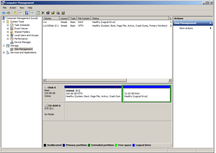Click the blue Help toolbar icon
Image resolution: width=216 pixels, height=153 pixels.
click(27, 13)
